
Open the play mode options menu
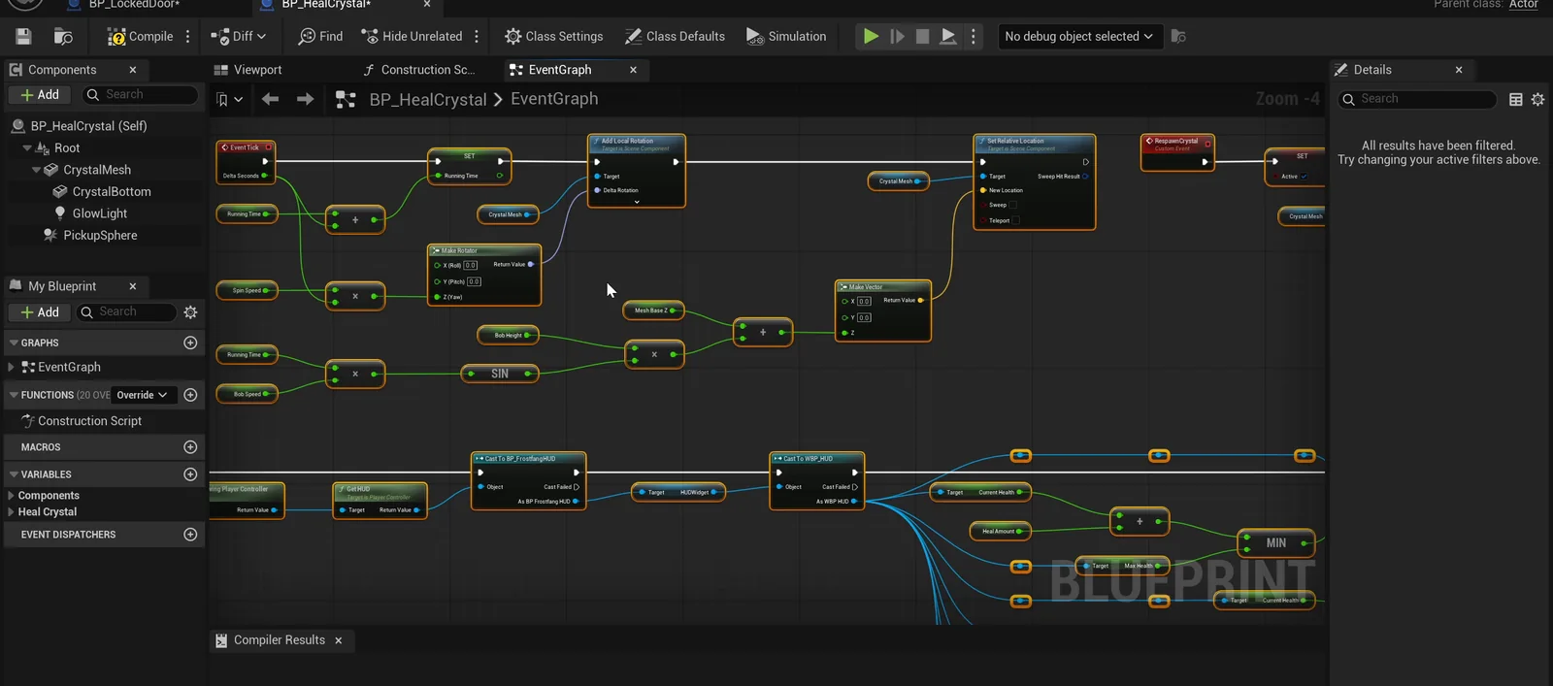coord(974,37)
